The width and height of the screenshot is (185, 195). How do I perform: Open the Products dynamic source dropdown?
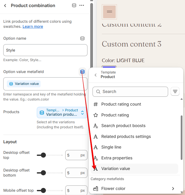tap(62, 112)
